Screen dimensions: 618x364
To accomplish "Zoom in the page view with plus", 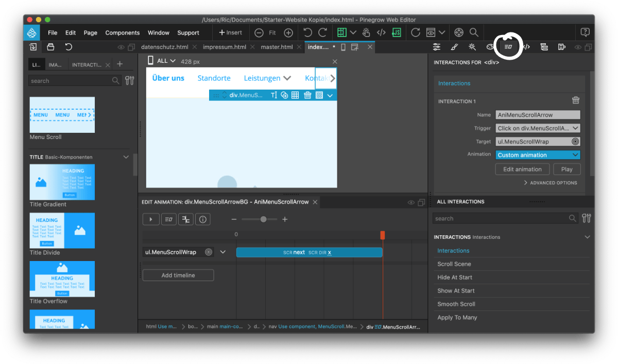I will click(x=288, y=32).
